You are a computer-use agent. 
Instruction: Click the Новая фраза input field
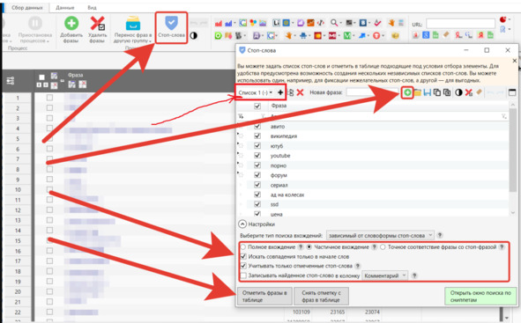372,92
